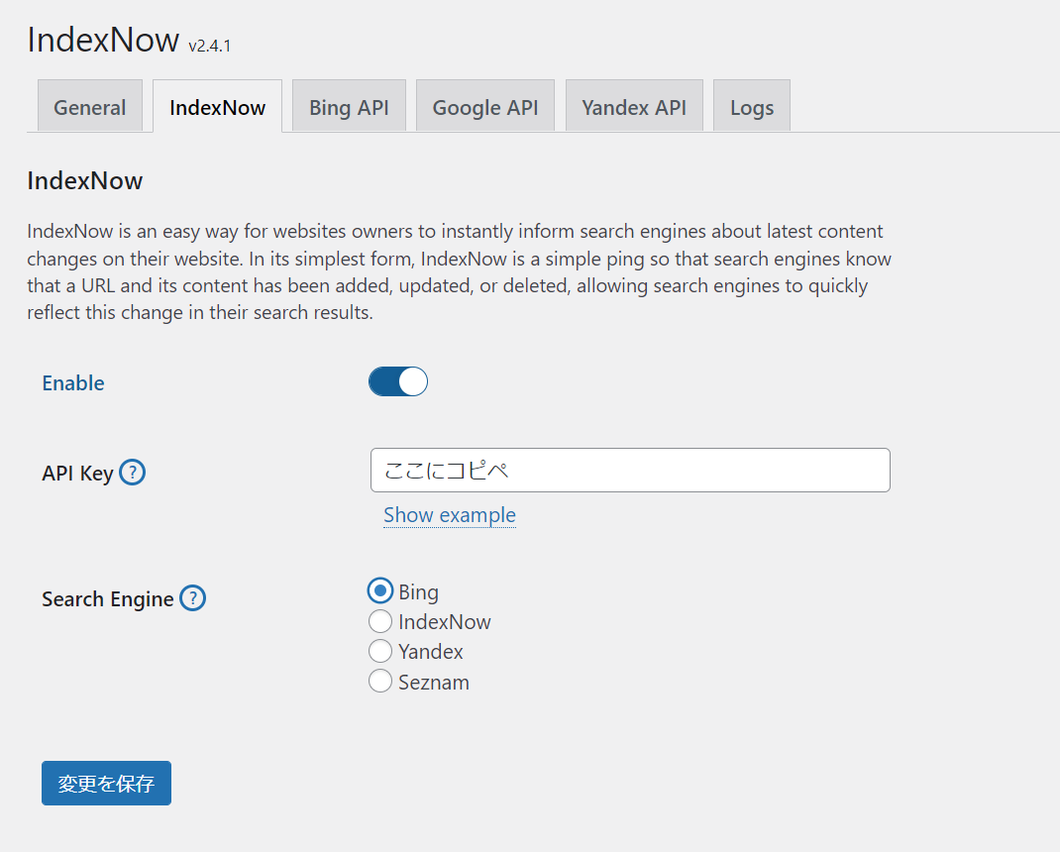The width and height of the screenshot is (1060, 852).
Task: Switch to the General tab
Action: pyautogui.click(x=89, y=106)
